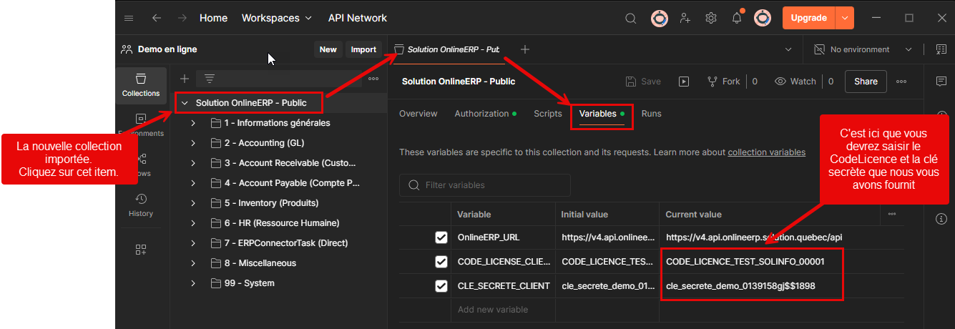The width and height of the screenshot is (955, 329).
Task: Open the Workspaces dropdown
Action: pyautogui.click(x=277, y=18)
